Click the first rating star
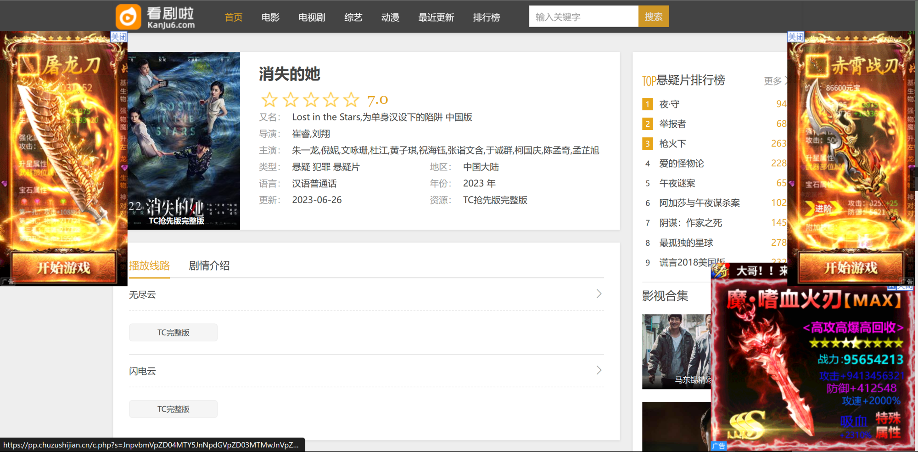This screenshot has width=918, height=452. point(269,99)
